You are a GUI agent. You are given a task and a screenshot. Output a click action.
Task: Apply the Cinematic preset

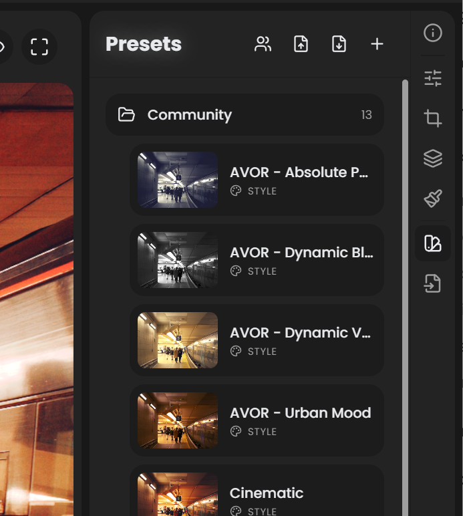tap(257, 491)
